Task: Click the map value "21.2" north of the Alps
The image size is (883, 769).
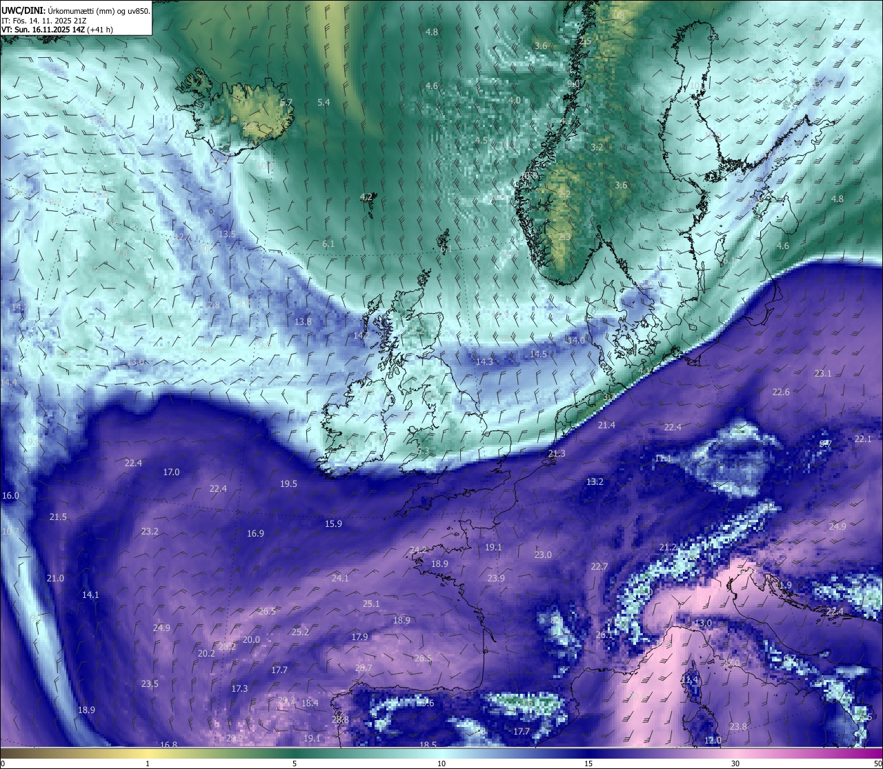Action: click(668, 547)
